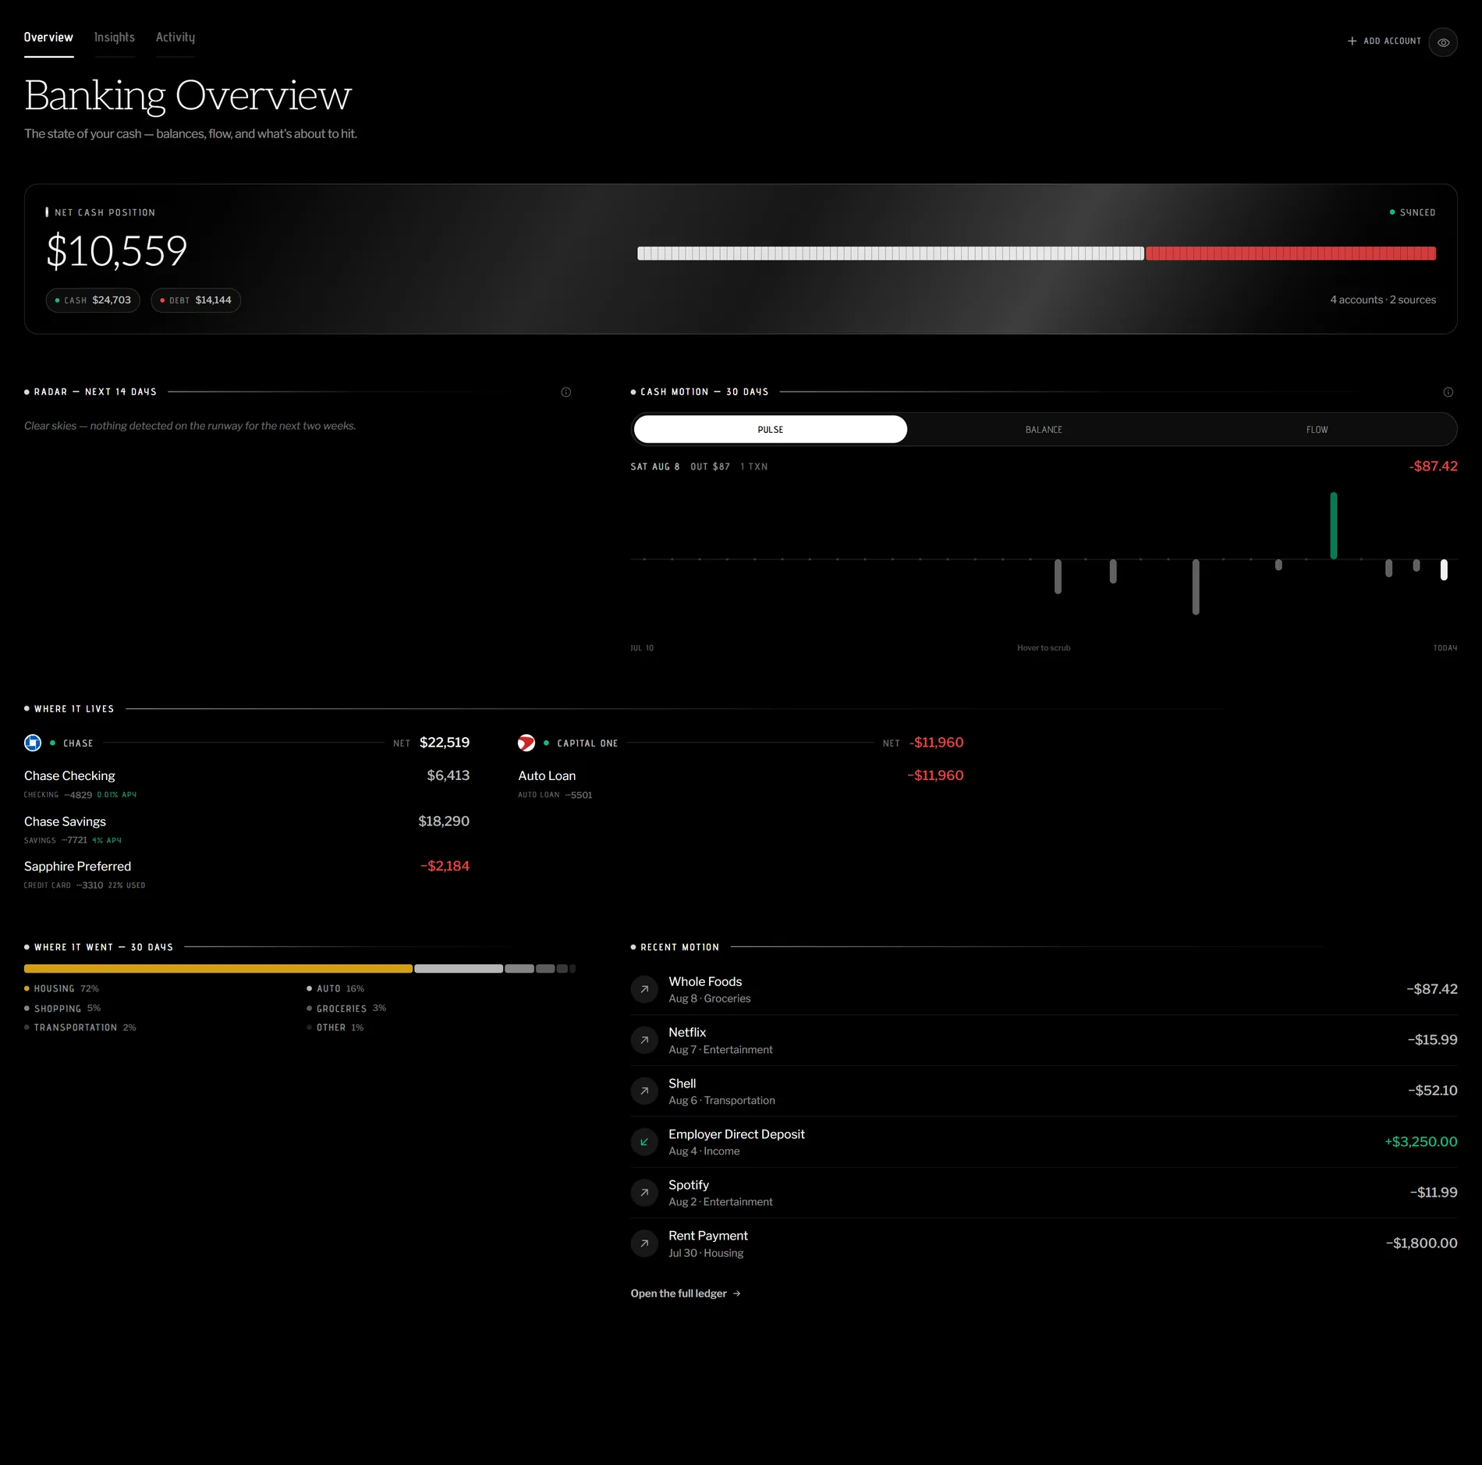Click the Cash Motion info icon
1482x1465 pixels.
click(1448, 392)
